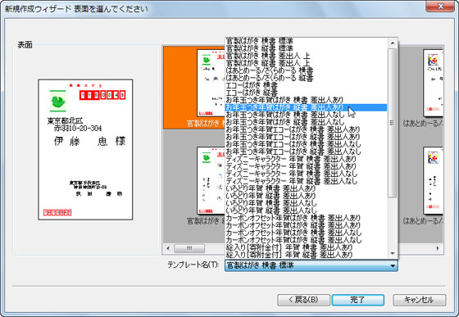Image resolution: width=459 pixels, height=317 pixels.
Task: Click the postcard preview image on the left
Action: point(85,149)
